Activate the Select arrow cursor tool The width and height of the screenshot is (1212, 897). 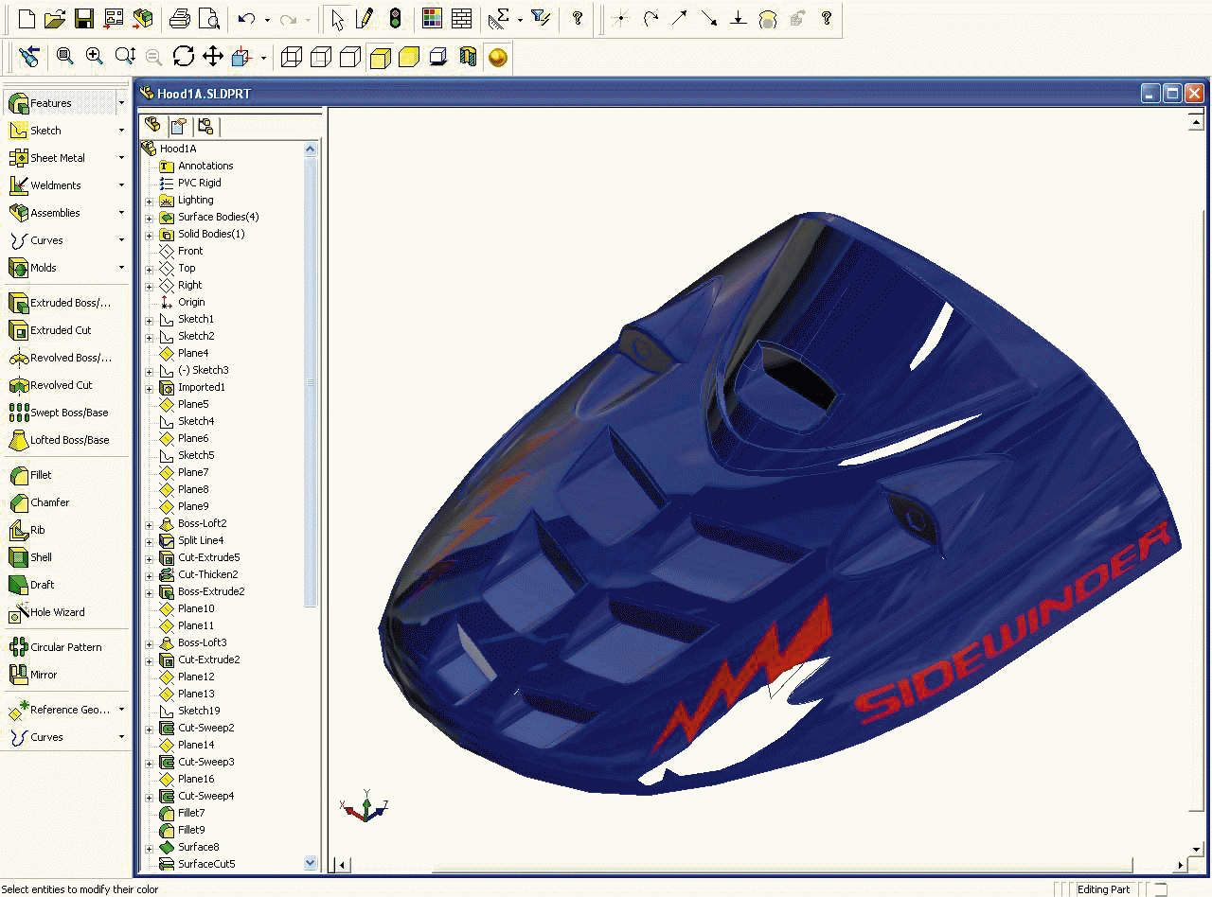tap(337, 18)
